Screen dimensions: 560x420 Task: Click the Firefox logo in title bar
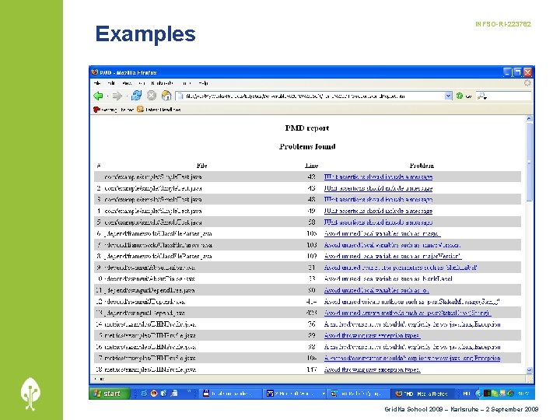pos(95,72)
